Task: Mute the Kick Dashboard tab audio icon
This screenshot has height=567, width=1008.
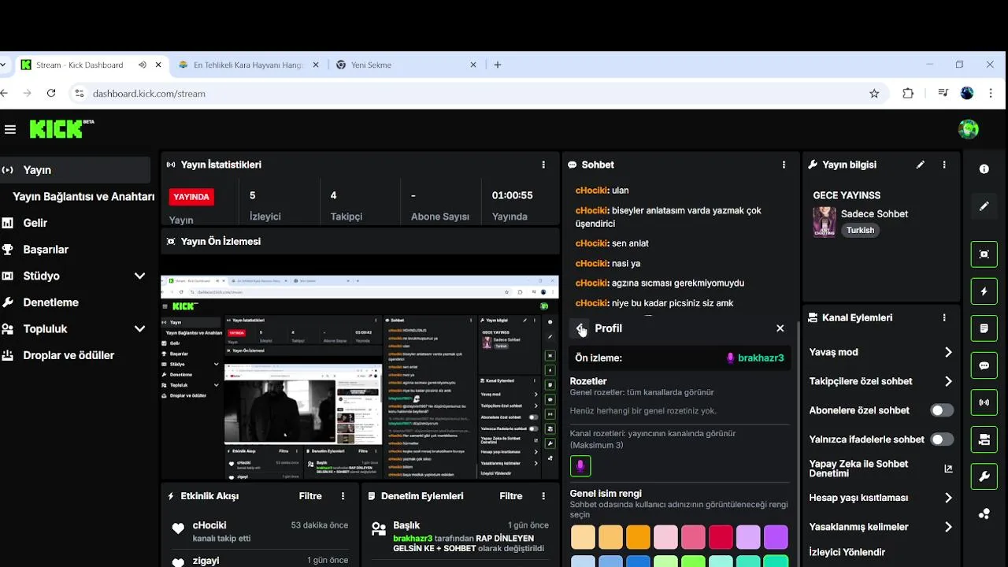Action: coord(143,65)
